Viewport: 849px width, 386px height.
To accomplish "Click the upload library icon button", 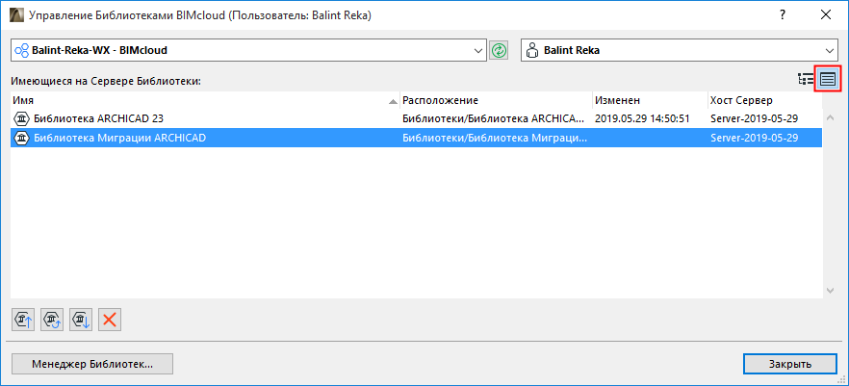I will tap(23, 320).
